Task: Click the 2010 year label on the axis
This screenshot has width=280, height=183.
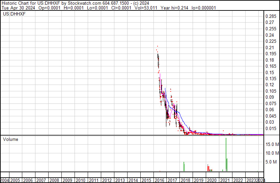Action: click(x=81, y=180)
